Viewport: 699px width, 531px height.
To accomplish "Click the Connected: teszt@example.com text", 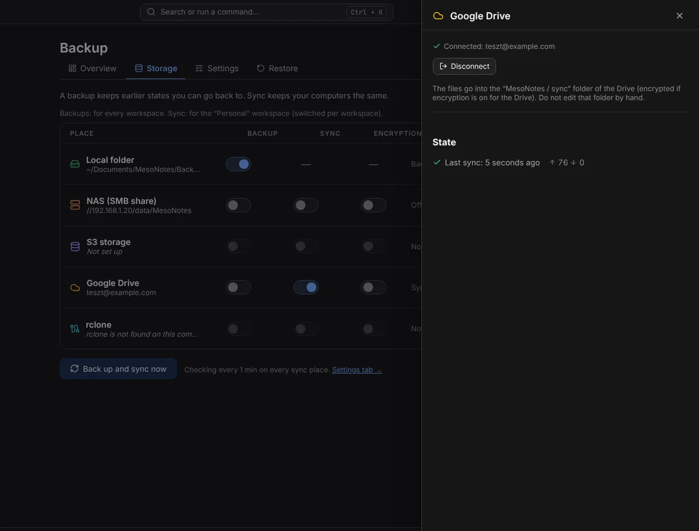I will point(499,46).
